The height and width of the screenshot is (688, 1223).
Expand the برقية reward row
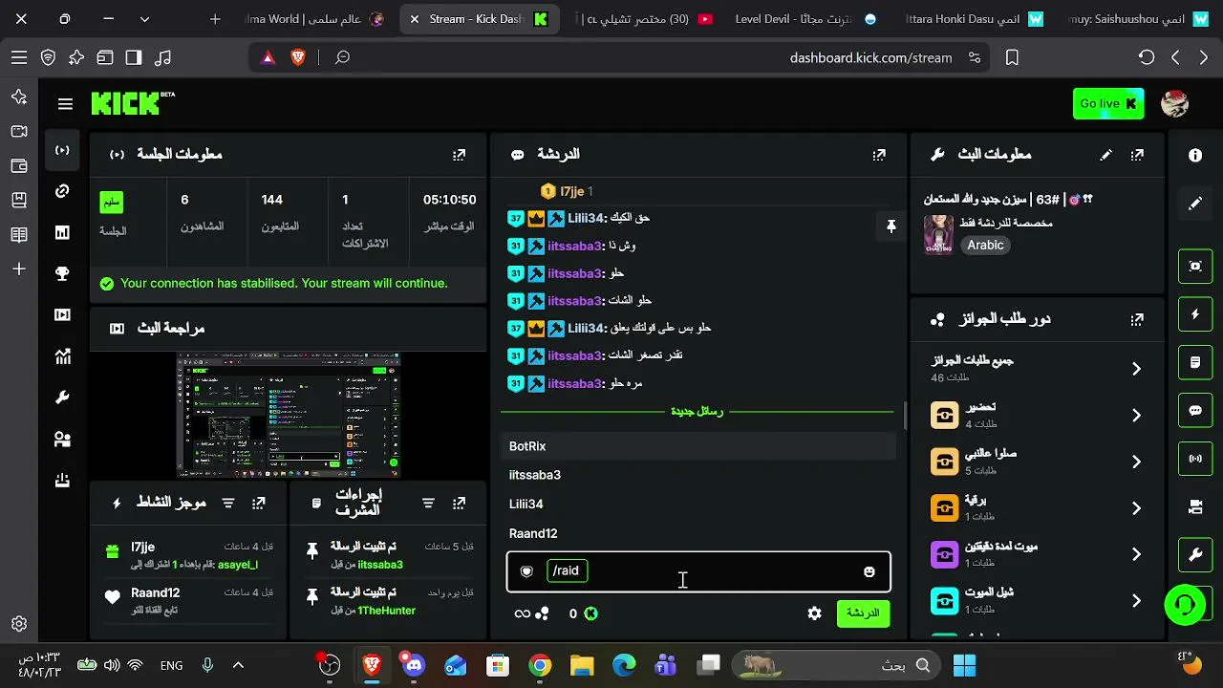(x=1038, y=507)
